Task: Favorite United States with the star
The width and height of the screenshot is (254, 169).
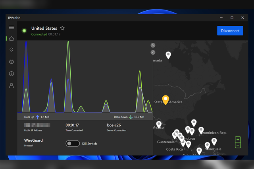Action: point(62,28)
